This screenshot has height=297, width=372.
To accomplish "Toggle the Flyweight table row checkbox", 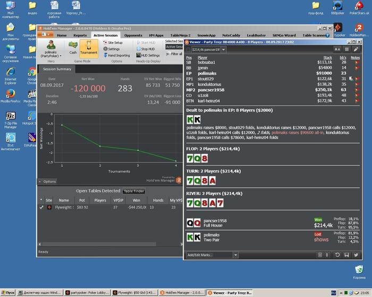I will tap(41, 207).
